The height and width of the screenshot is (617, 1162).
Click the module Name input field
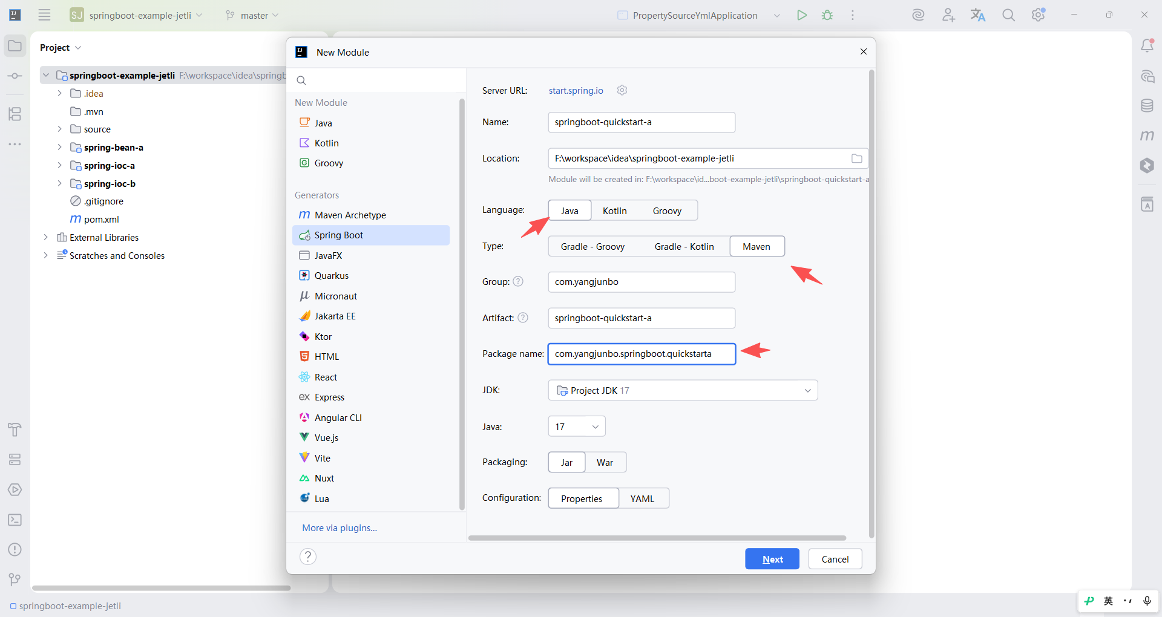tap(642, 122)
